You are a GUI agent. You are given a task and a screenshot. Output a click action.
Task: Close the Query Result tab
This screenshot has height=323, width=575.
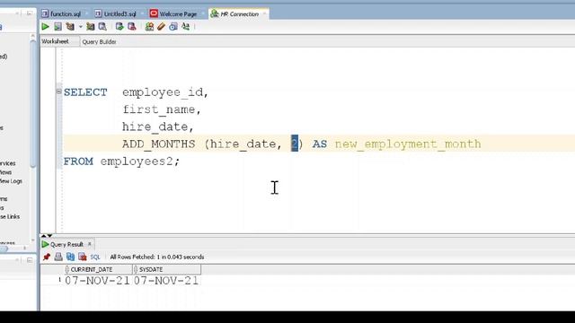pos(89,244)
